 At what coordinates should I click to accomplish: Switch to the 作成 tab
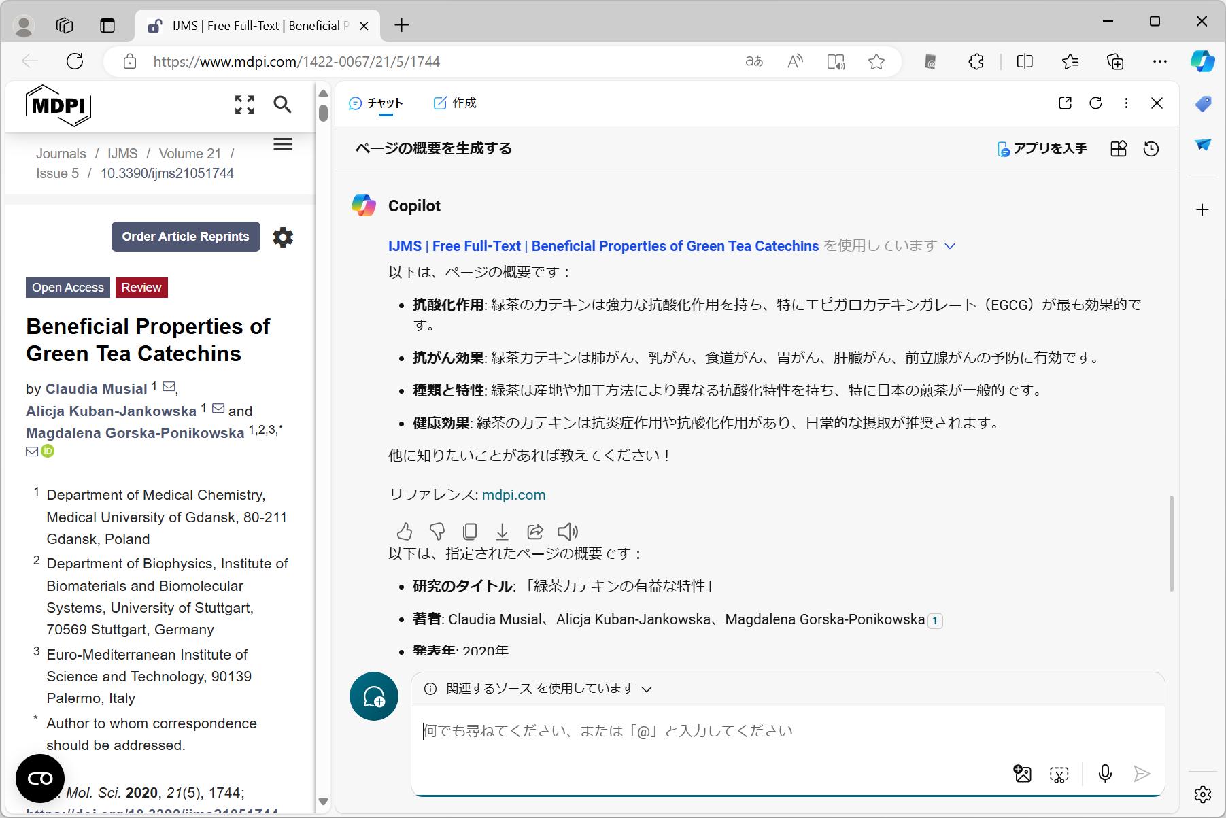point(455,103)
